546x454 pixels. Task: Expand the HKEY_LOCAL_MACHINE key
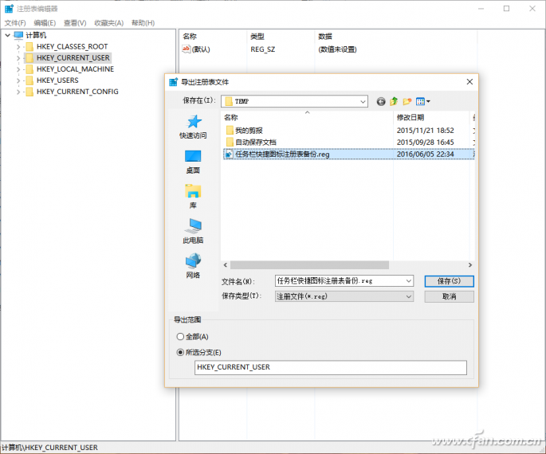[x=18, y=69]
